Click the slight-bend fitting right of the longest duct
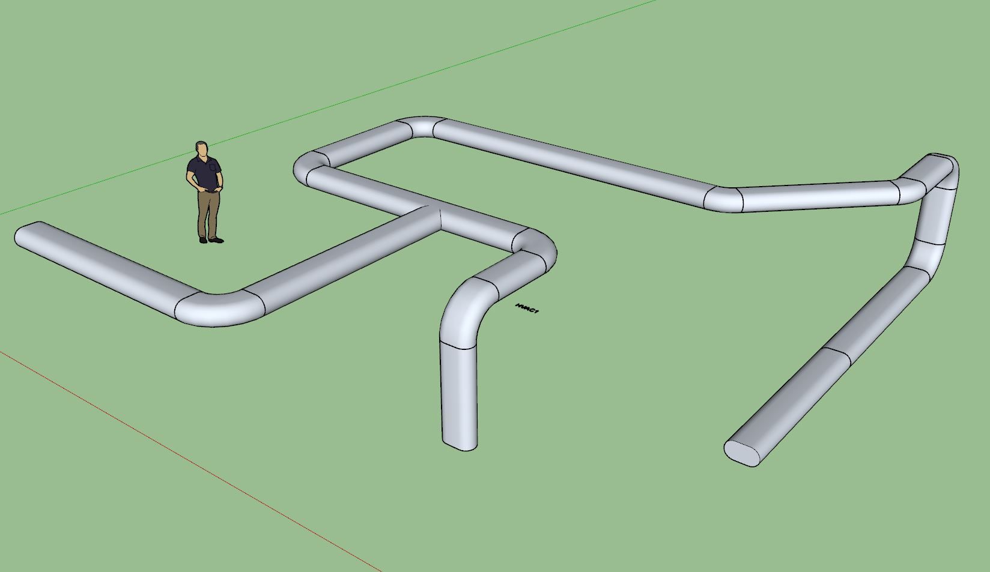Screen dimensions: 990x572 pyautogui.click(x=724, y=199)
